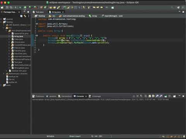Close the Package Explorer view

[19, 12]
